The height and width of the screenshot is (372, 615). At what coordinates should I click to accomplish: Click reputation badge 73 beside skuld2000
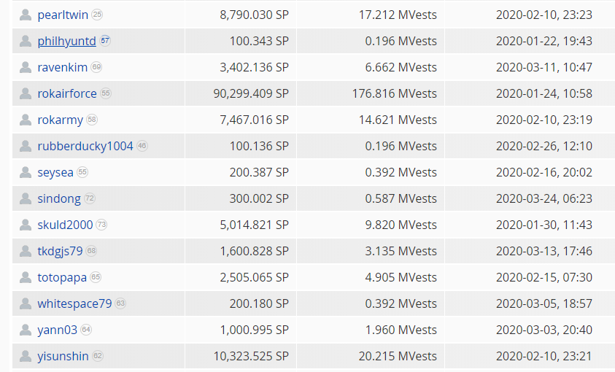(101, 225)
